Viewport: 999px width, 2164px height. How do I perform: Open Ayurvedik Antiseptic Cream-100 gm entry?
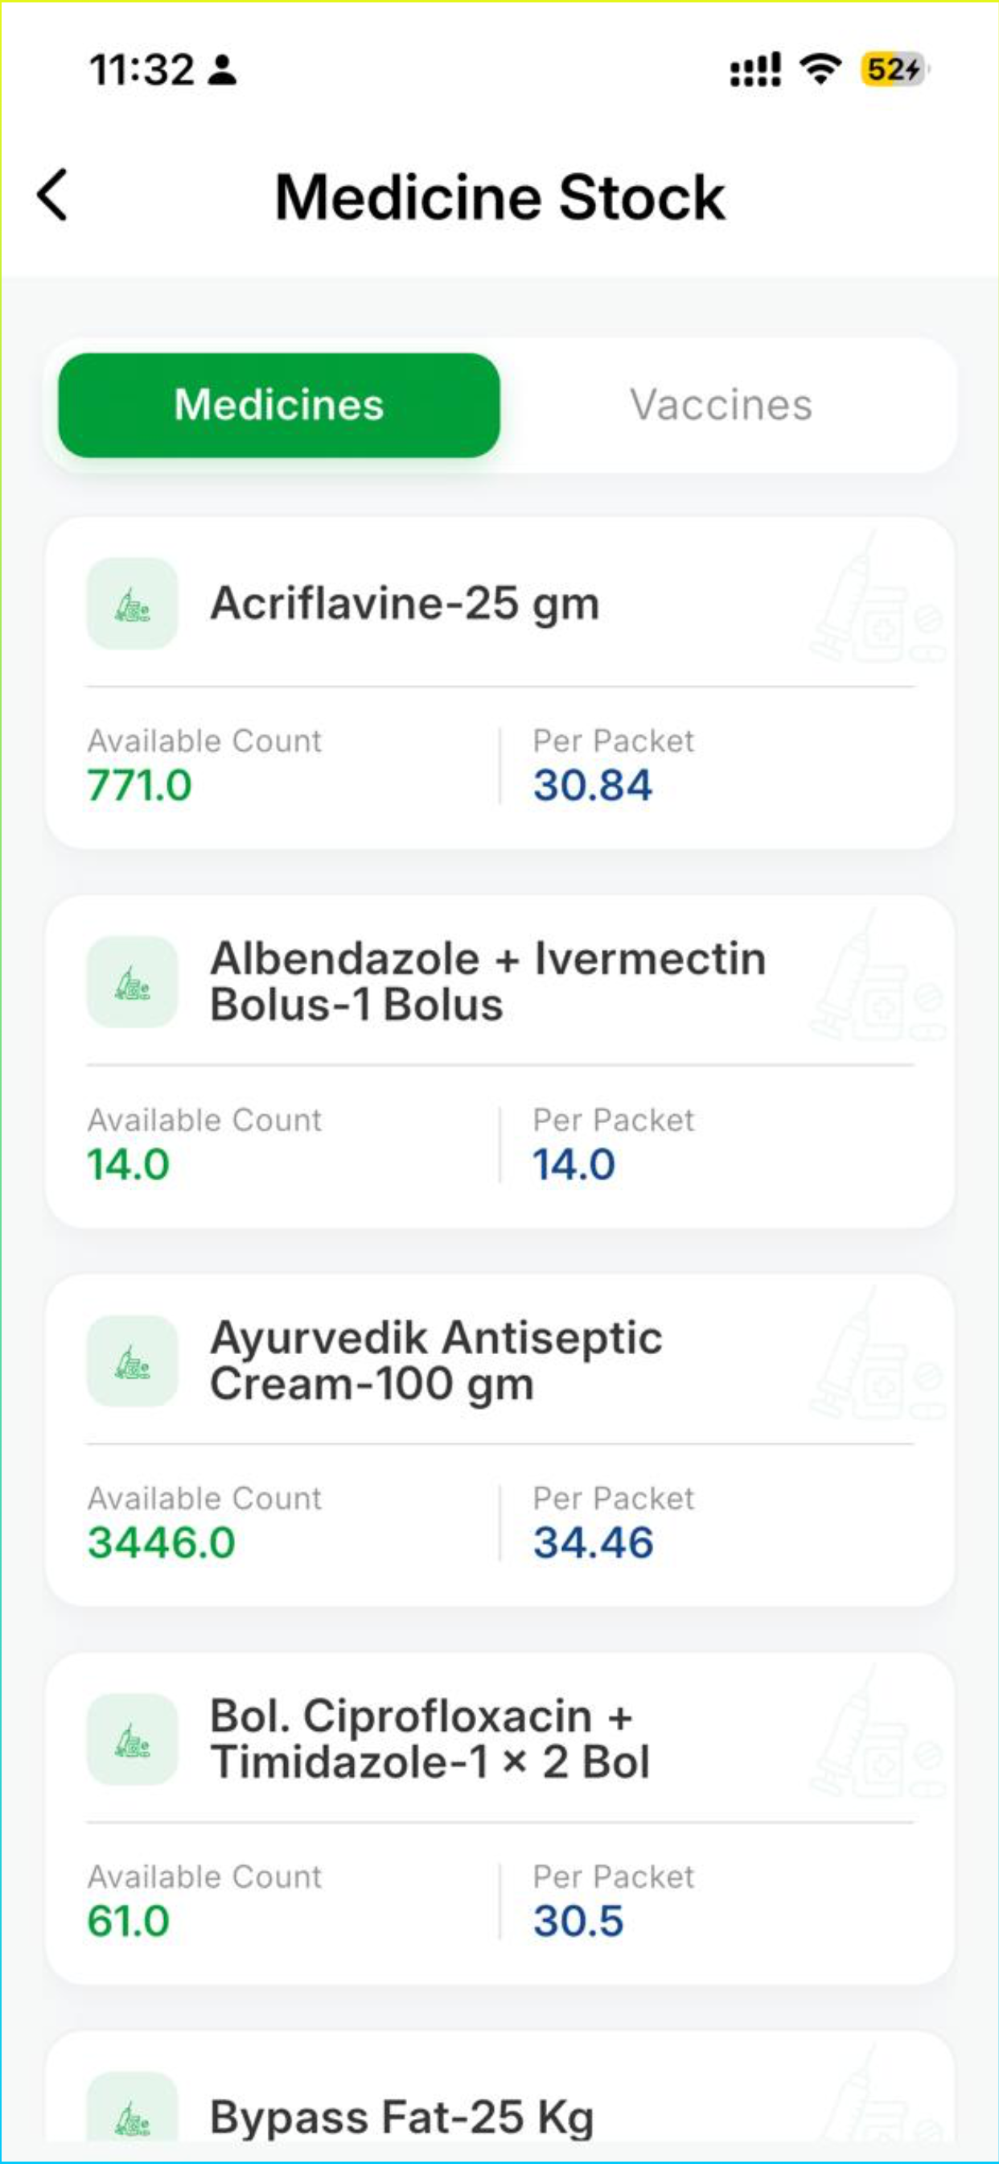pos(499,1440)
